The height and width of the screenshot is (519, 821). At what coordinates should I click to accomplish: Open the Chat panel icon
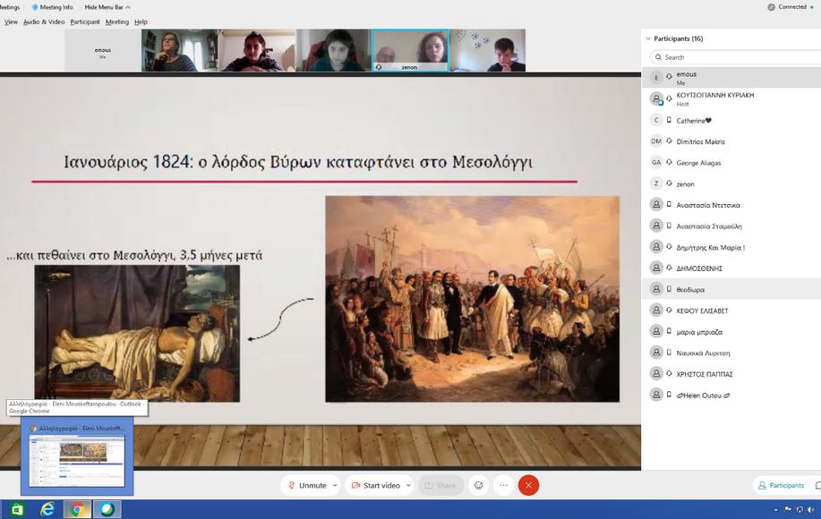817,486
